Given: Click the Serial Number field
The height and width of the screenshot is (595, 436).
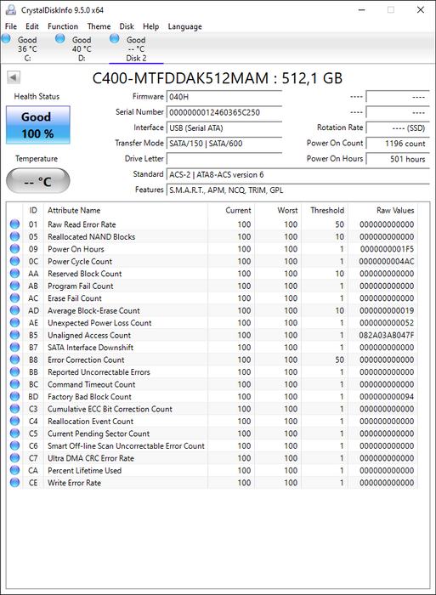Looking at the screenshot, I should [224, 112].
